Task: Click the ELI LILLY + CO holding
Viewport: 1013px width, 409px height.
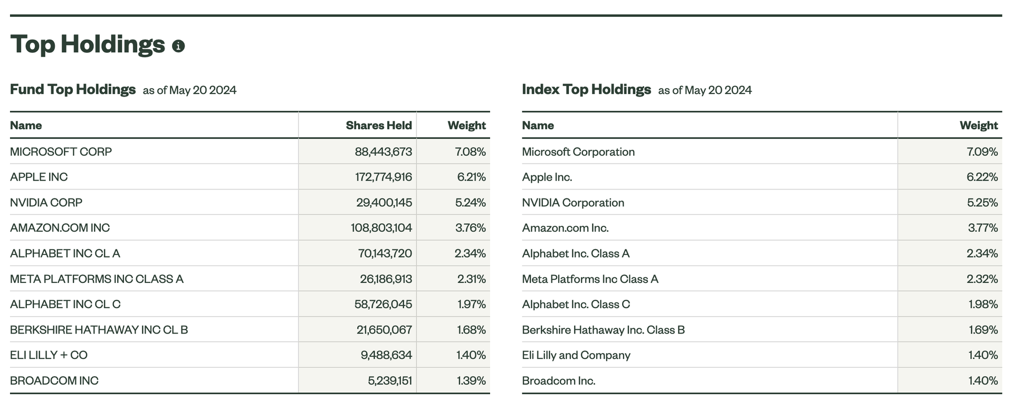Action: click(x=49, y=355)
